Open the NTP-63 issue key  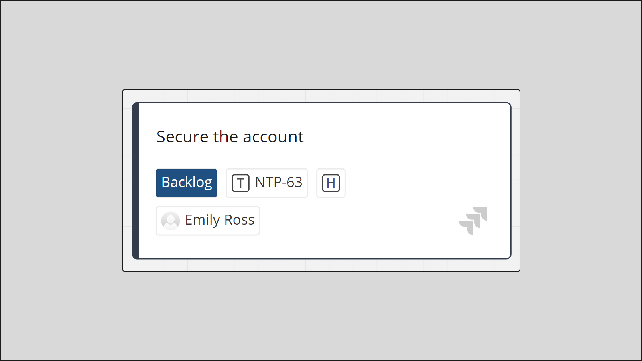point(278,183)
